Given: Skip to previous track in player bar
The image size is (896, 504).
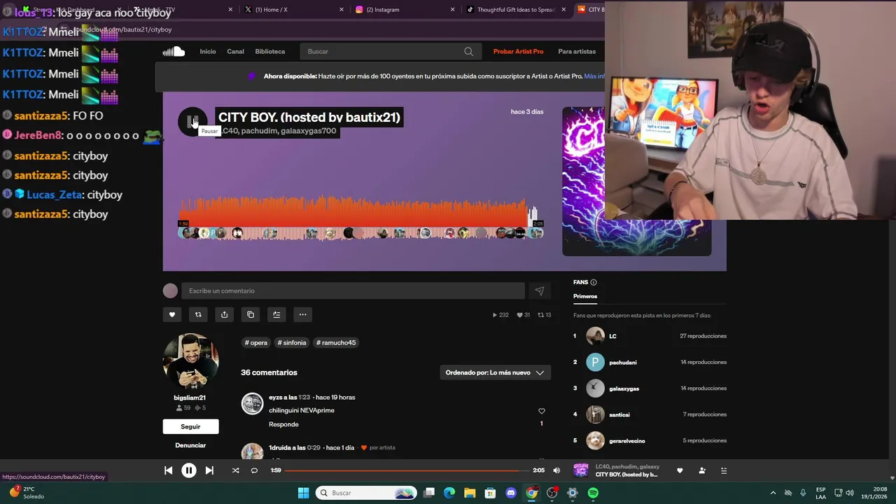Looking at the screenshot, I should pos(168,470).
